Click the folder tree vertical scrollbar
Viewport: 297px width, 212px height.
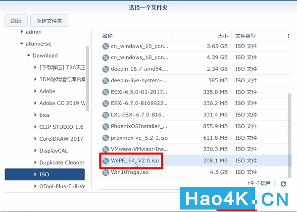point(87,78)
